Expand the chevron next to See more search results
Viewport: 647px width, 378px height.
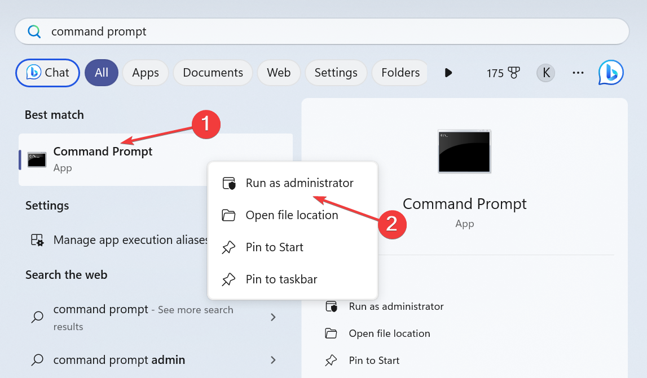(x=273, y=317)
